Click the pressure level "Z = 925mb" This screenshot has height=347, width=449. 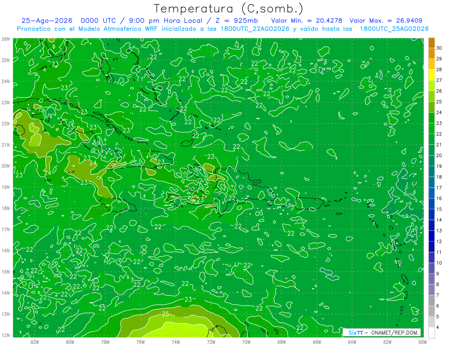tap(237, 21)
